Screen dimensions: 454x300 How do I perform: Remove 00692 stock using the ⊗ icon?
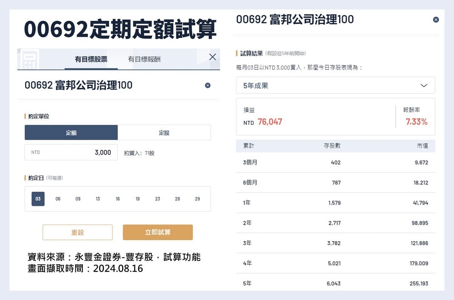[x=207, y=85]
